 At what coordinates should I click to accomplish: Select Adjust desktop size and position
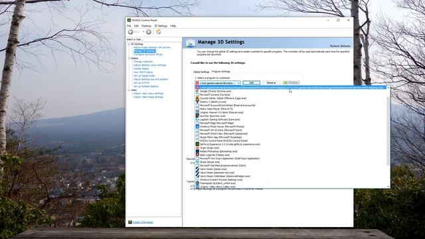pos(151,79)
